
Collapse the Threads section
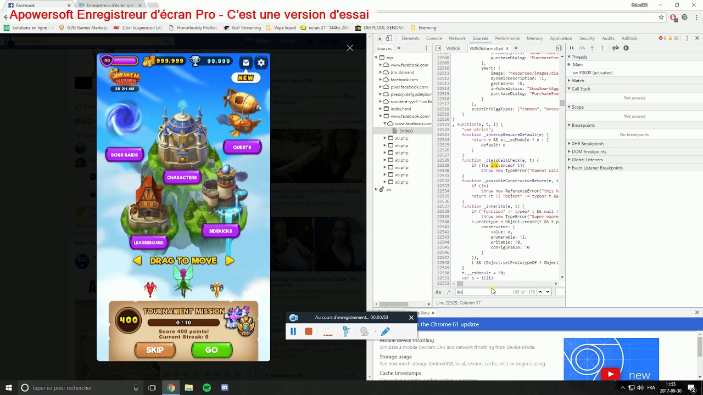click(633, 57)
